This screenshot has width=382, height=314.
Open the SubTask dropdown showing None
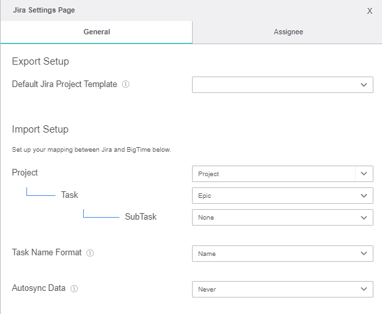click(x=282, y=217)
